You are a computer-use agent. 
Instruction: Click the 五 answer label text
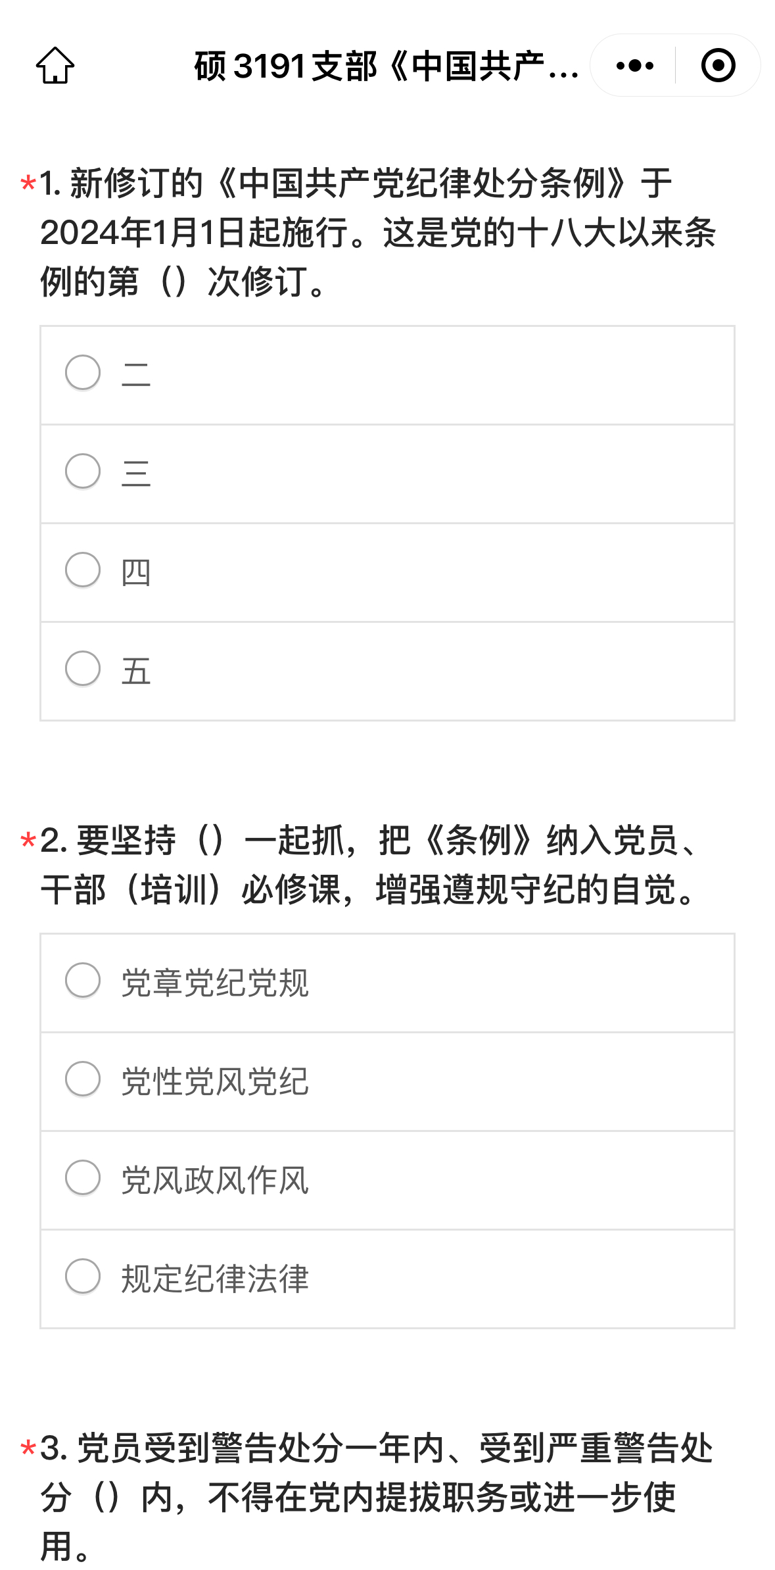tap(136, 671)
